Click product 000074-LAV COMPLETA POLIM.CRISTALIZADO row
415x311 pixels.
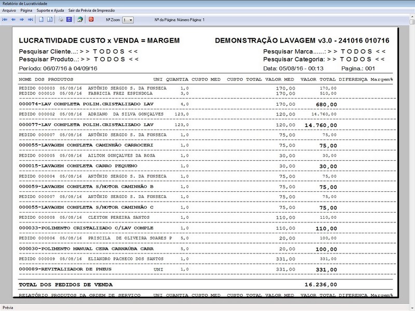178,104
